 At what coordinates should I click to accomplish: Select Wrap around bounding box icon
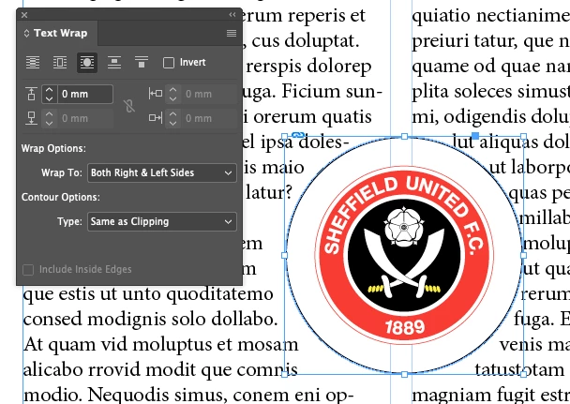[x=60, y=63]
